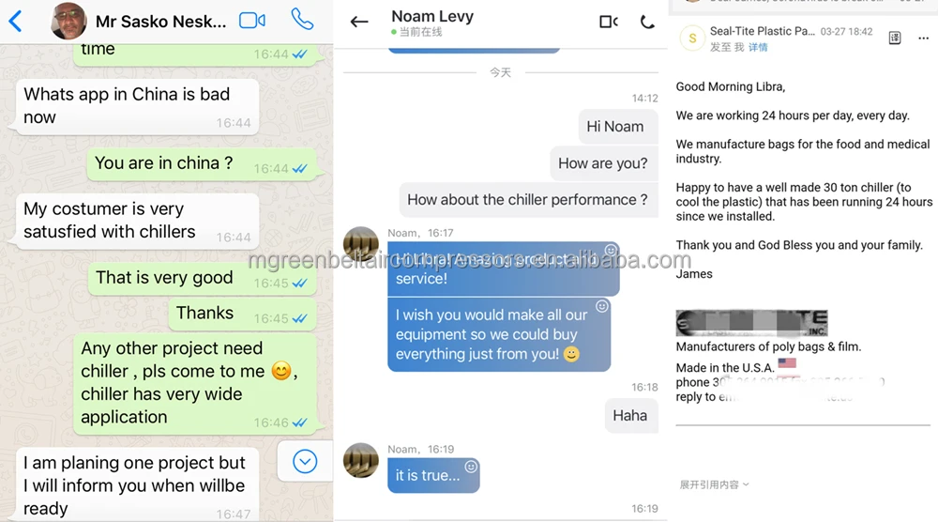Start voice call with Mr Sasko

(x=302, y=20)
